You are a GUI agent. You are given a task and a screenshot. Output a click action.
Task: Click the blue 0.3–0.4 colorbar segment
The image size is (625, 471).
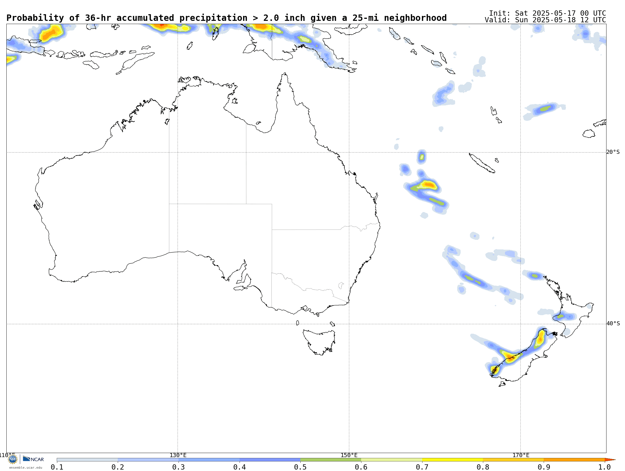(x=209, y=460)
